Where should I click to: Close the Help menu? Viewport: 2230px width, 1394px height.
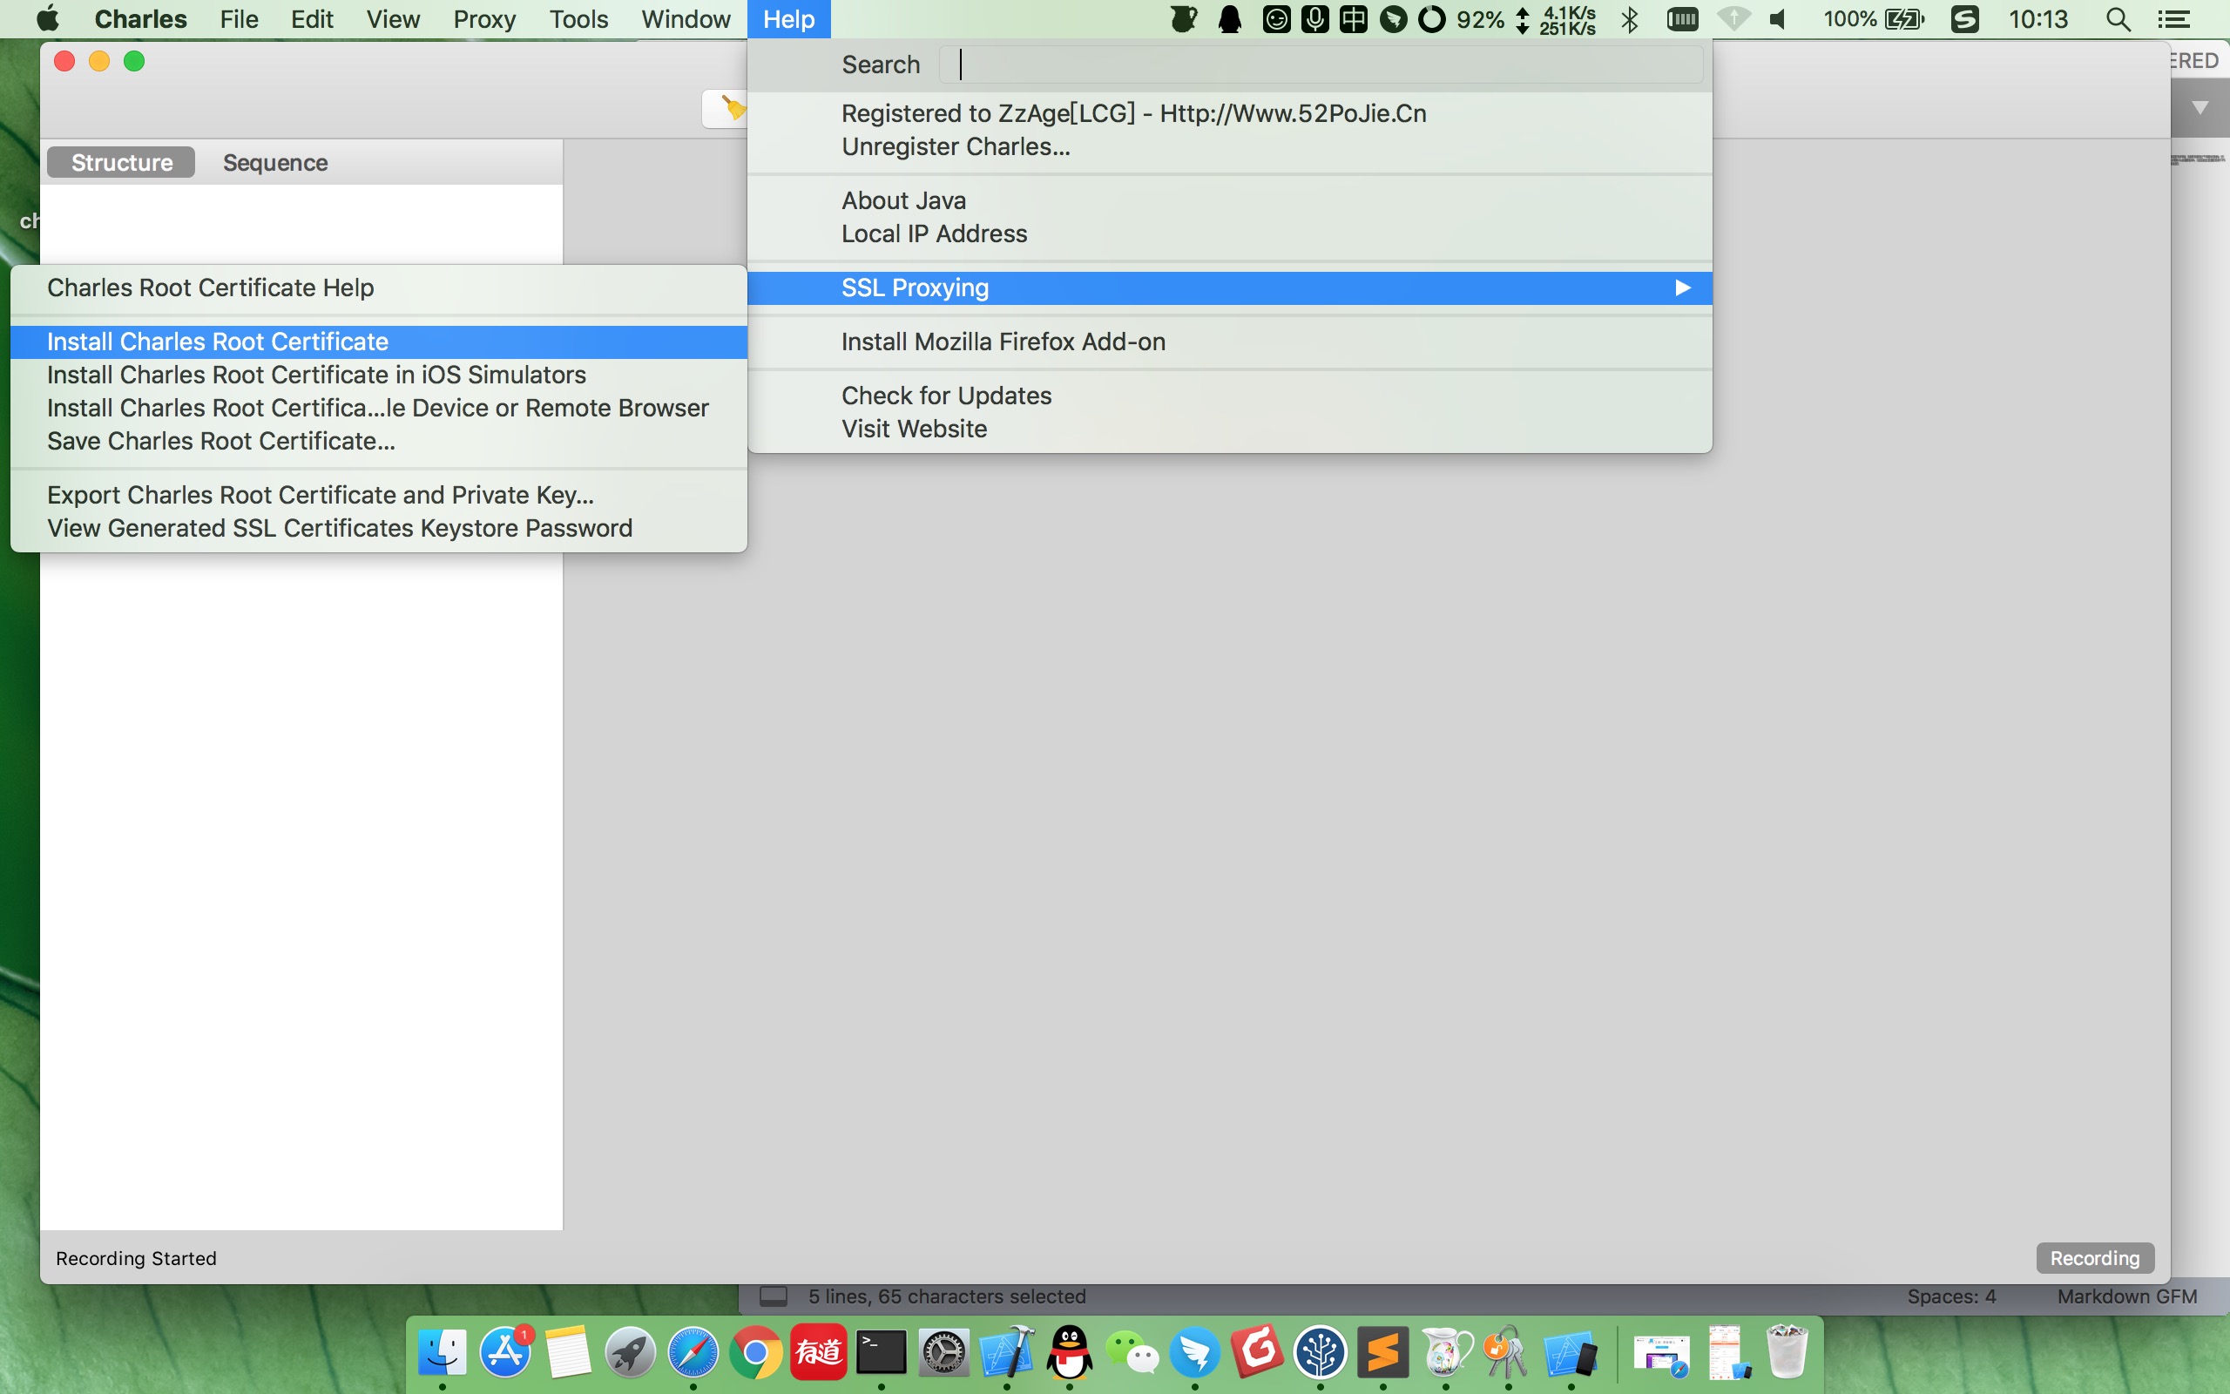[789, 19]
